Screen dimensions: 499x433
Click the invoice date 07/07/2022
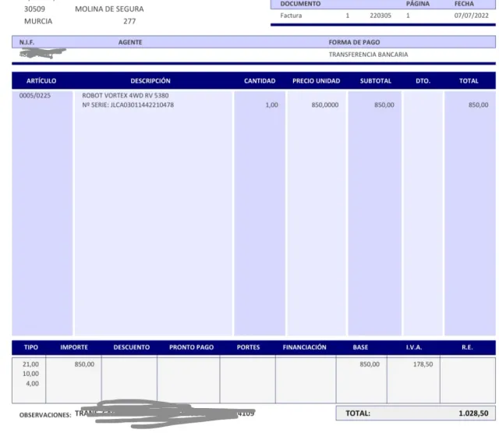coord(470,16)
